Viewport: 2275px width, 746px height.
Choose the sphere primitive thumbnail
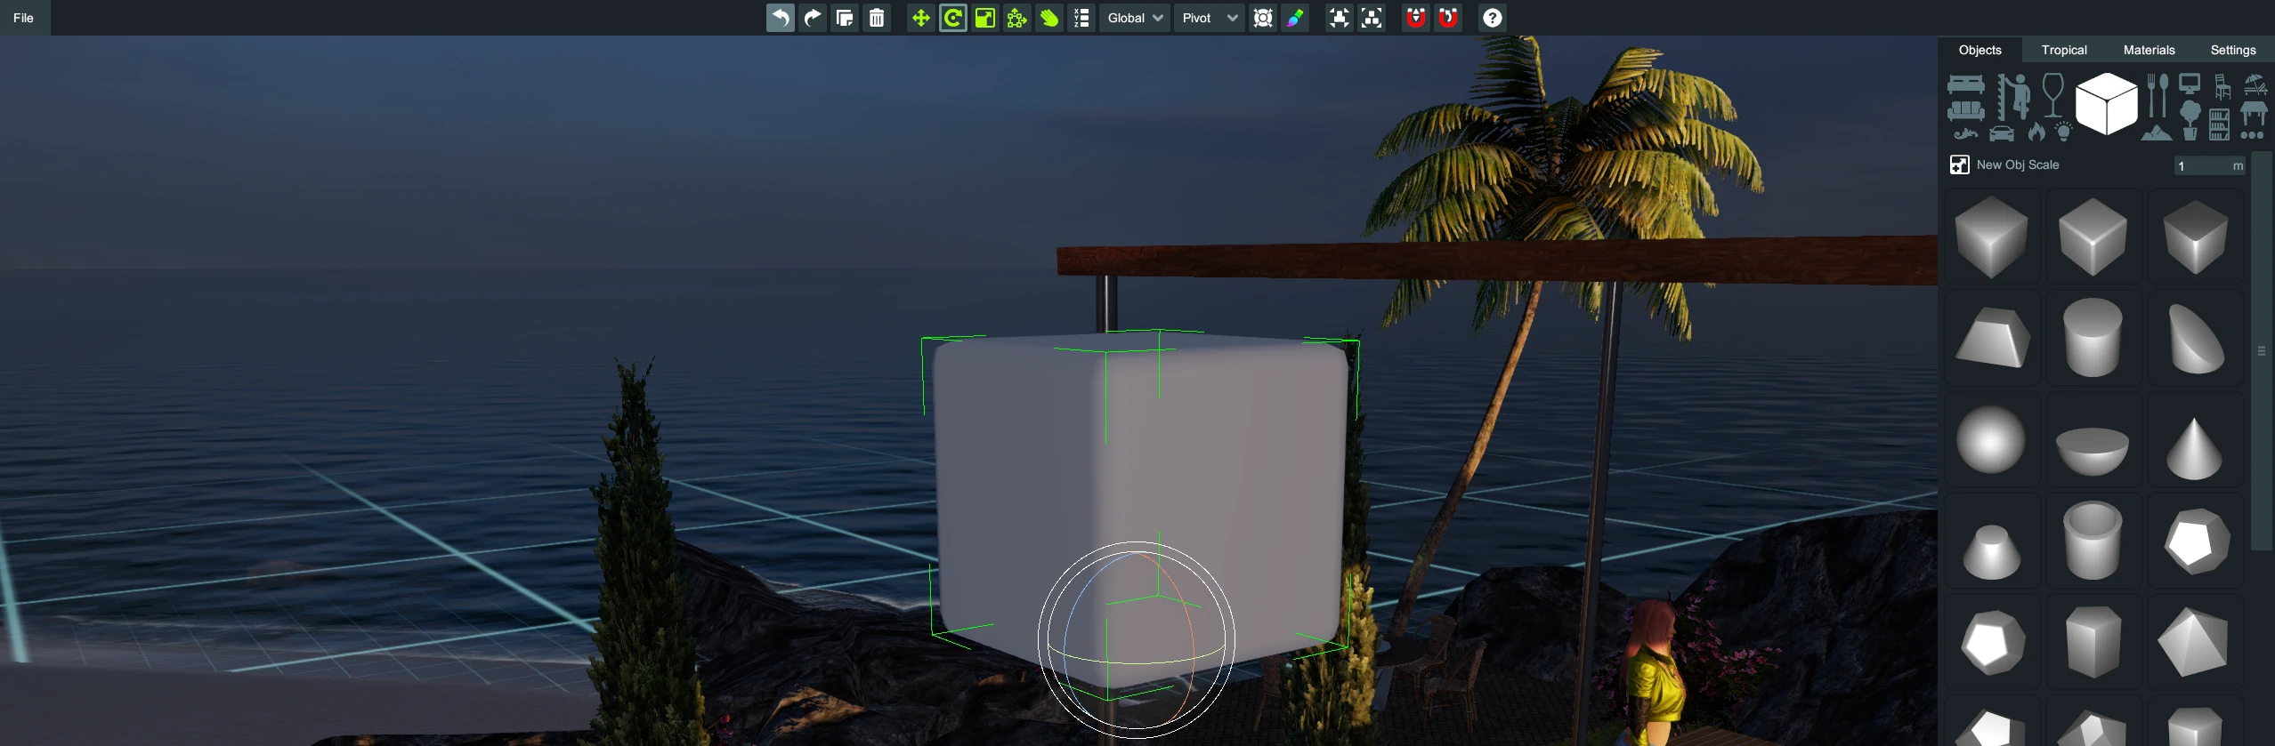[x=1991, y=439]
